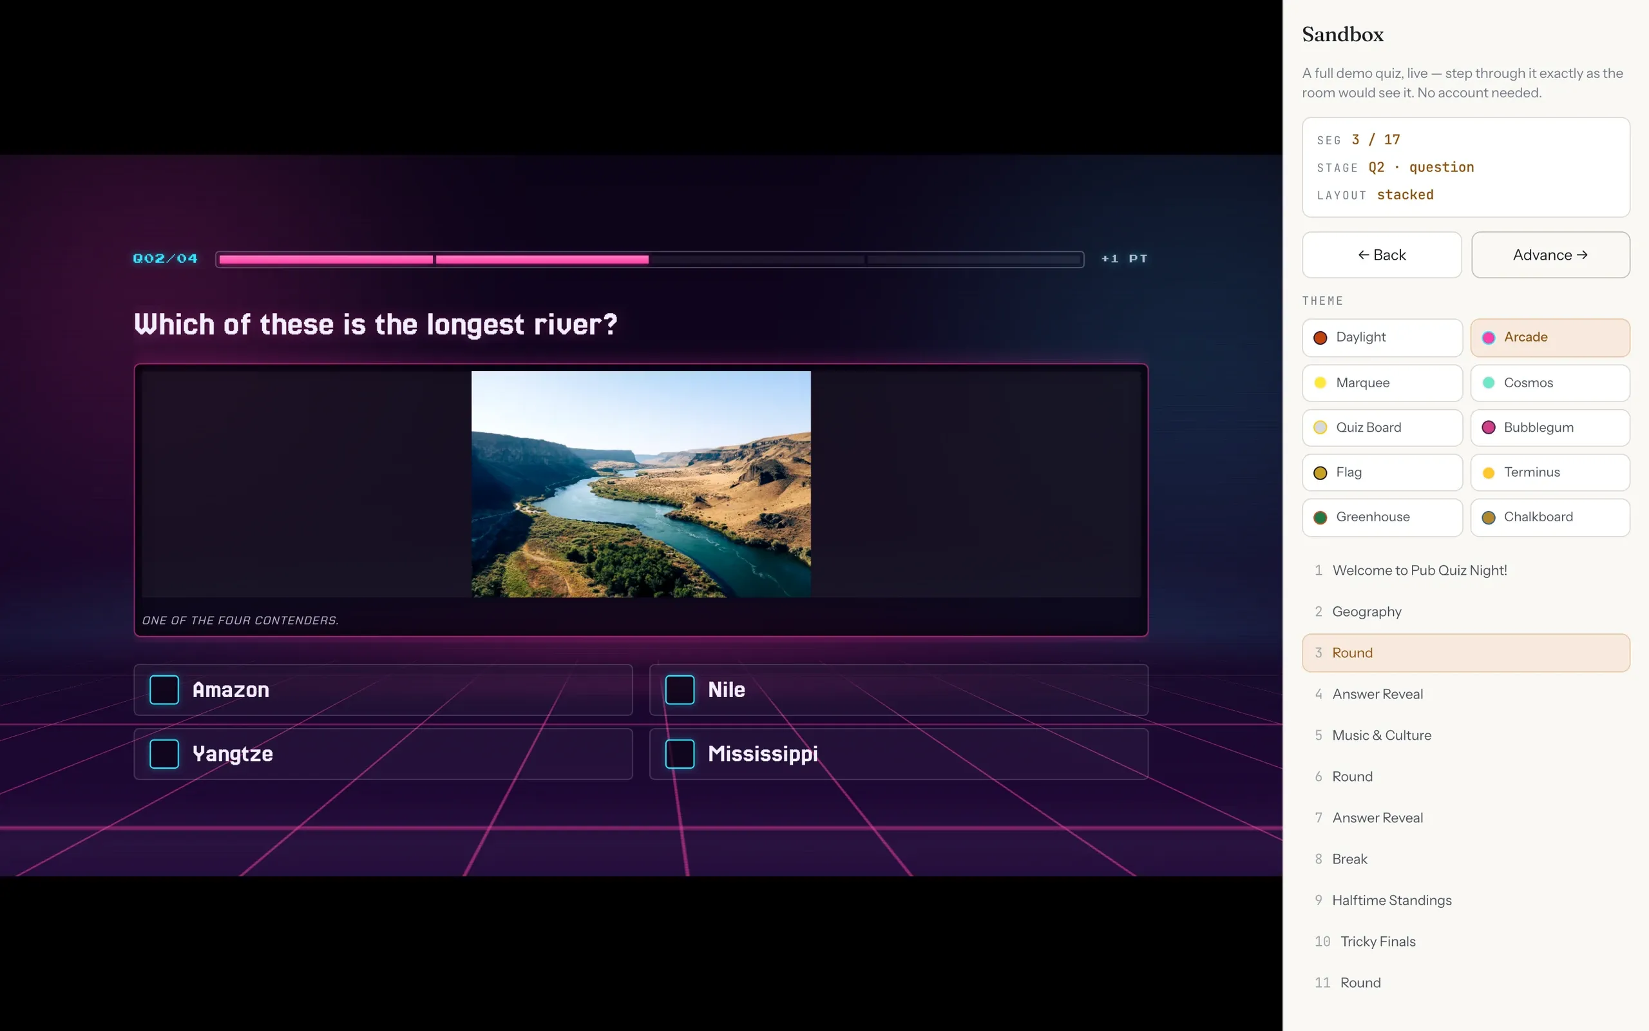
Task: Open segment 9 Halftime Standings
Action: [1465, 900]
